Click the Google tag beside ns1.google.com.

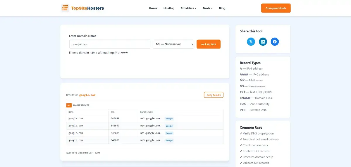click(169, 133)
